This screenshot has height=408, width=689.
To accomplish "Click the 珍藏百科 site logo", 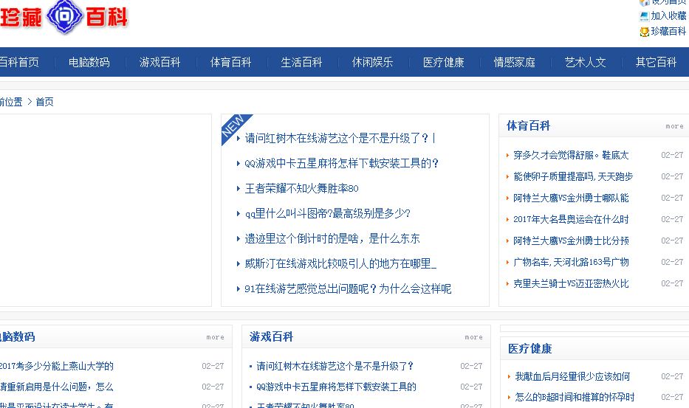I will click(x=64, y=16).
